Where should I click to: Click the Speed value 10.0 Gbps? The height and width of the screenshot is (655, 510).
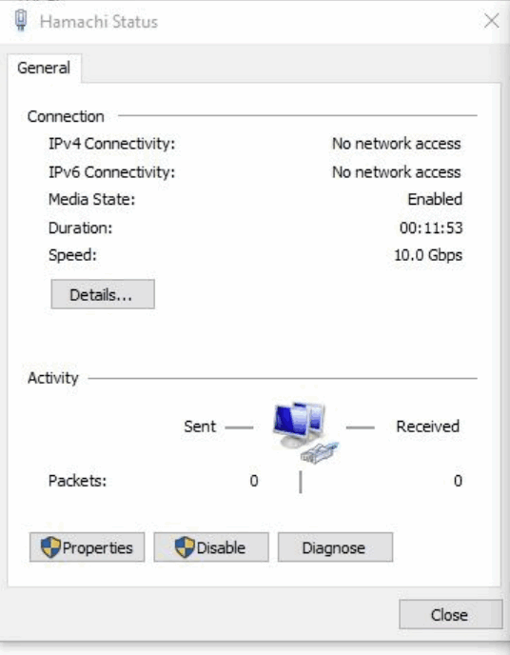(428, 255)
